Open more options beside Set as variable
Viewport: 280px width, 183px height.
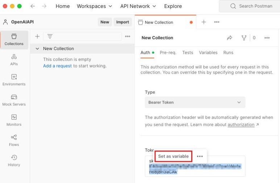200,156
